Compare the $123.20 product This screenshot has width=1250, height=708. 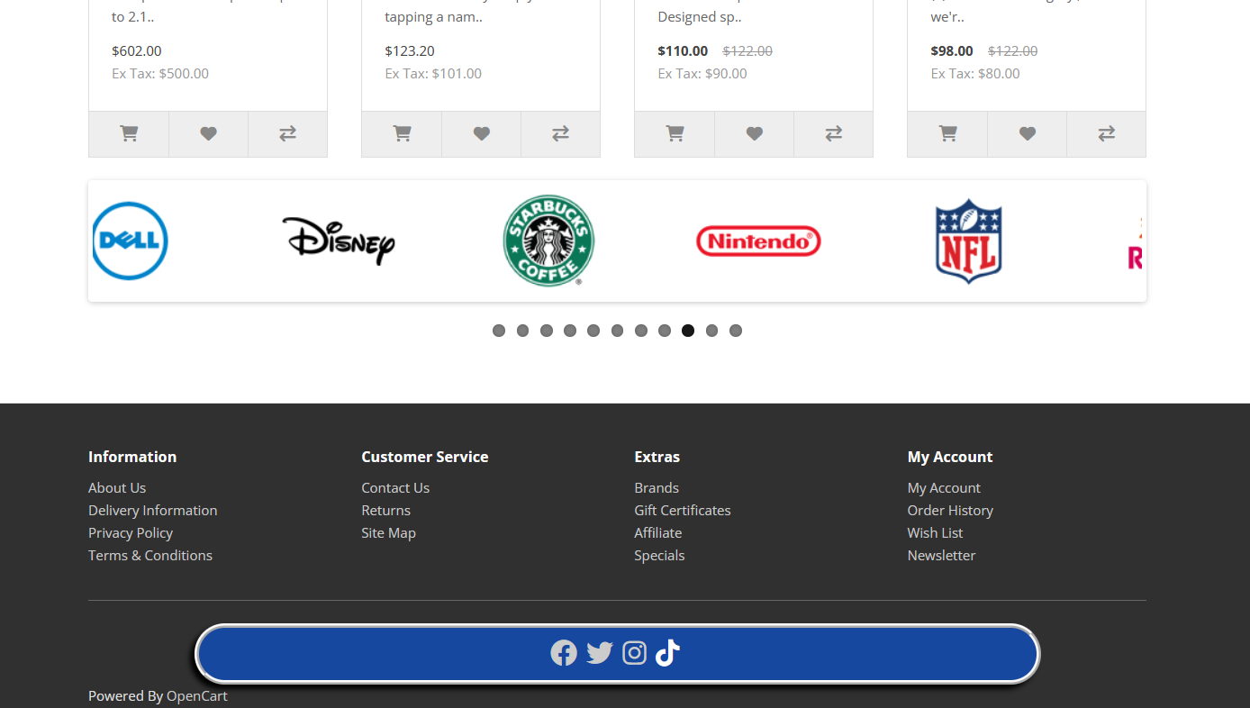(x=560, y=134)
